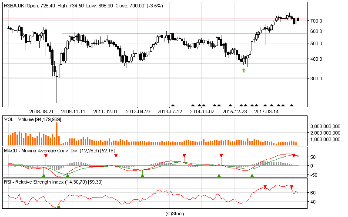Image resolution: width=348 pixels, height=217 pixels.
Task: Click the leftmost red MACD sell marker near 2008-08-21
Action: click(x=46, y=156)
